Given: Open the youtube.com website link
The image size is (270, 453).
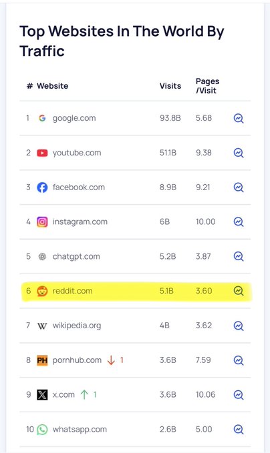Looking at the screenshot, I should tap(77, 153).
